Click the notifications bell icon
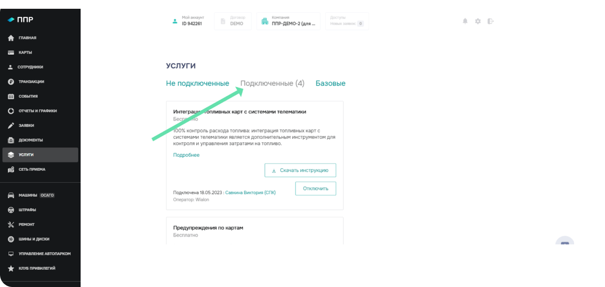Viewport: 605px width, 287px height. click(465, 21)
